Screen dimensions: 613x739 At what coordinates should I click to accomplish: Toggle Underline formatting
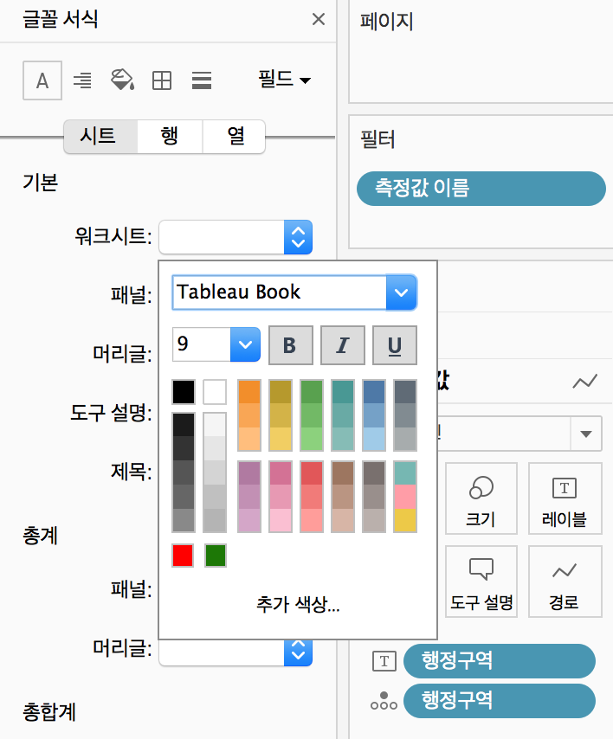point(395,345)
